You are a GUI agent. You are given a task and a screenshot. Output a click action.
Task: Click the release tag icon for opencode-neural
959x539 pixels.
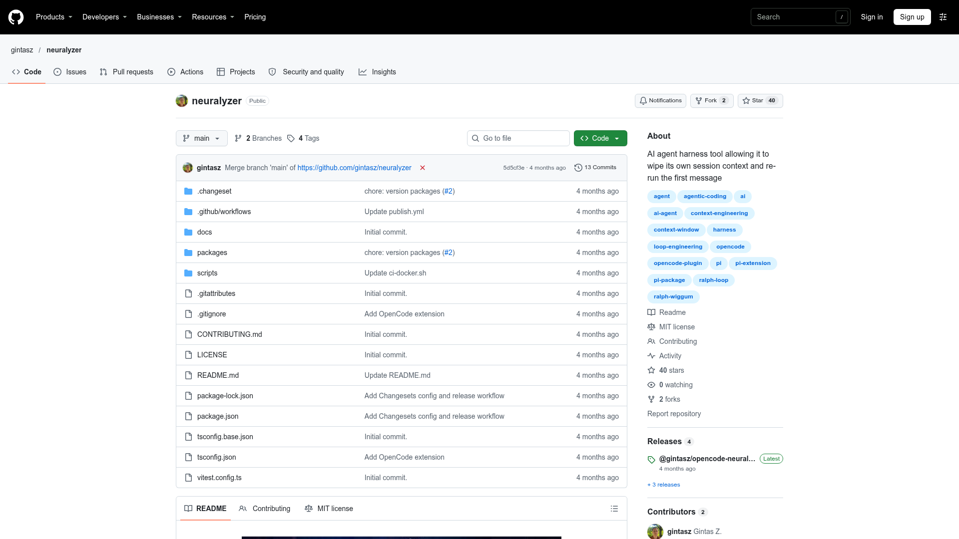coord(651,460)
